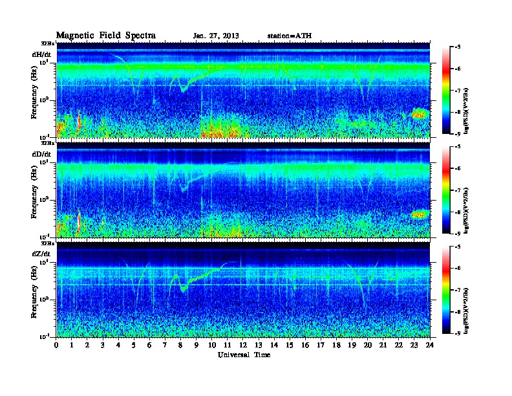The width and height of the screenshot is (512, 396).
Task: Click the color scale bar beside the dZ/dt panel
Action: pos(446,290)
